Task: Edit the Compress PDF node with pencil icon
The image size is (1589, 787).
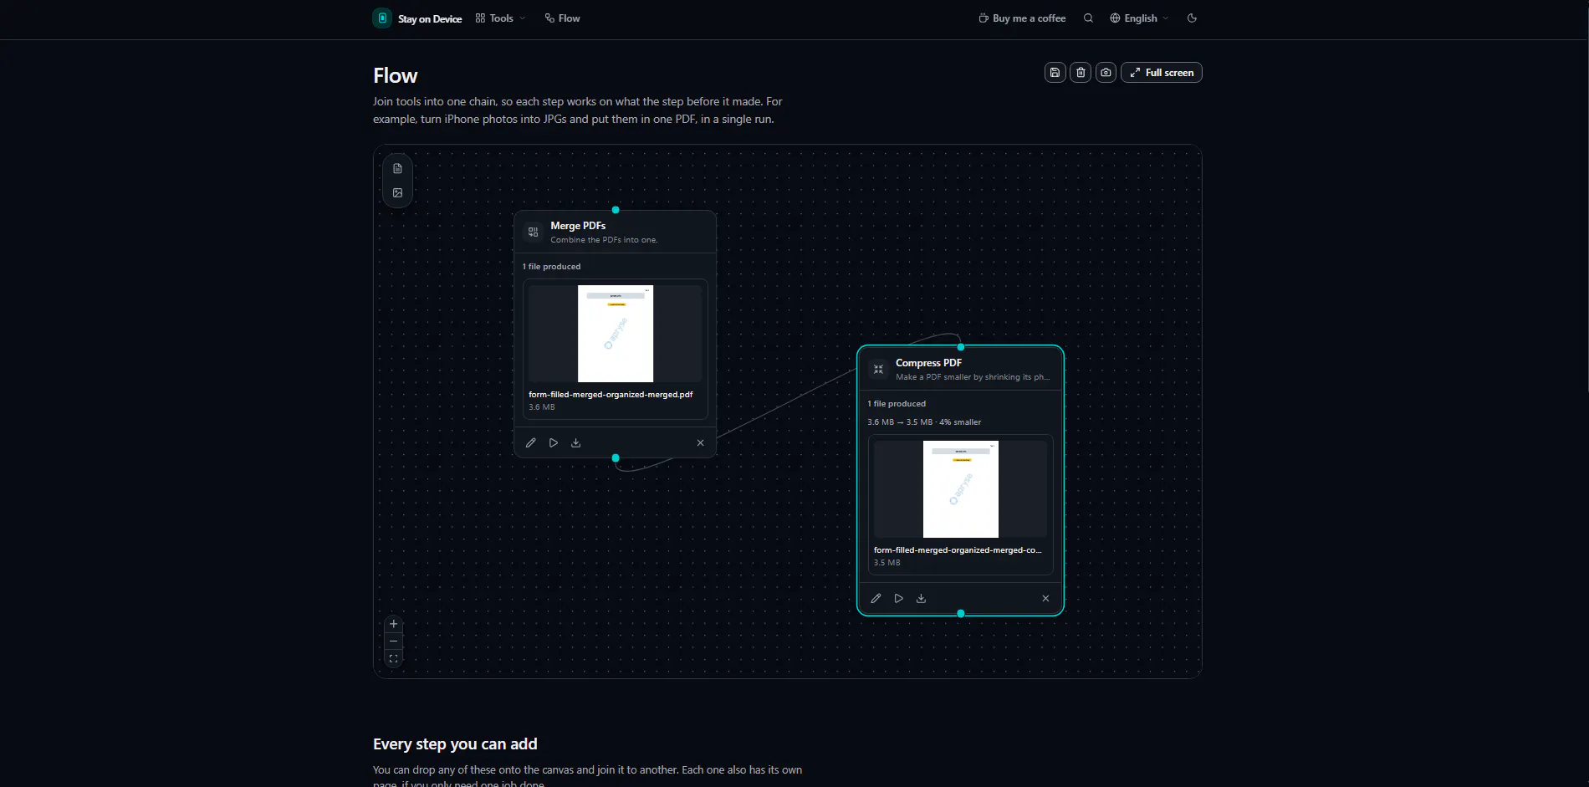Action: click(x=876, y=599)
